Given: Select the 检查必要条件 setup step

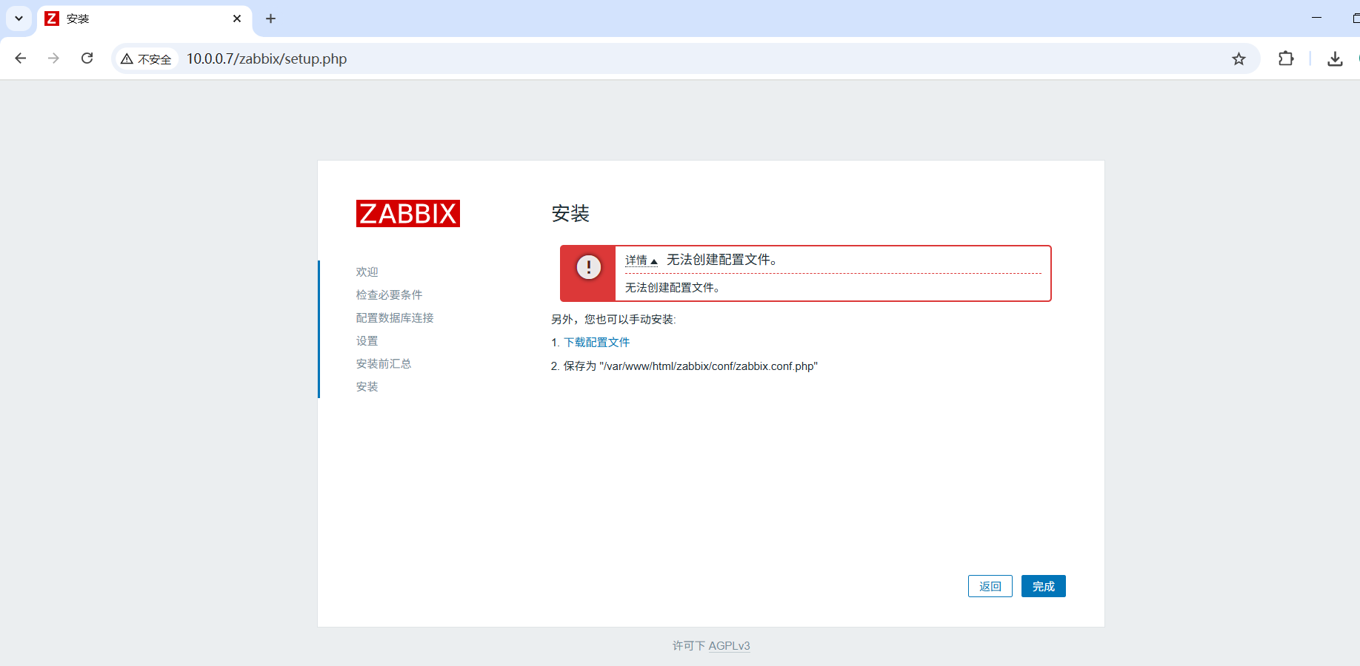Looking at the screenshot, I should tap(389, 295).
